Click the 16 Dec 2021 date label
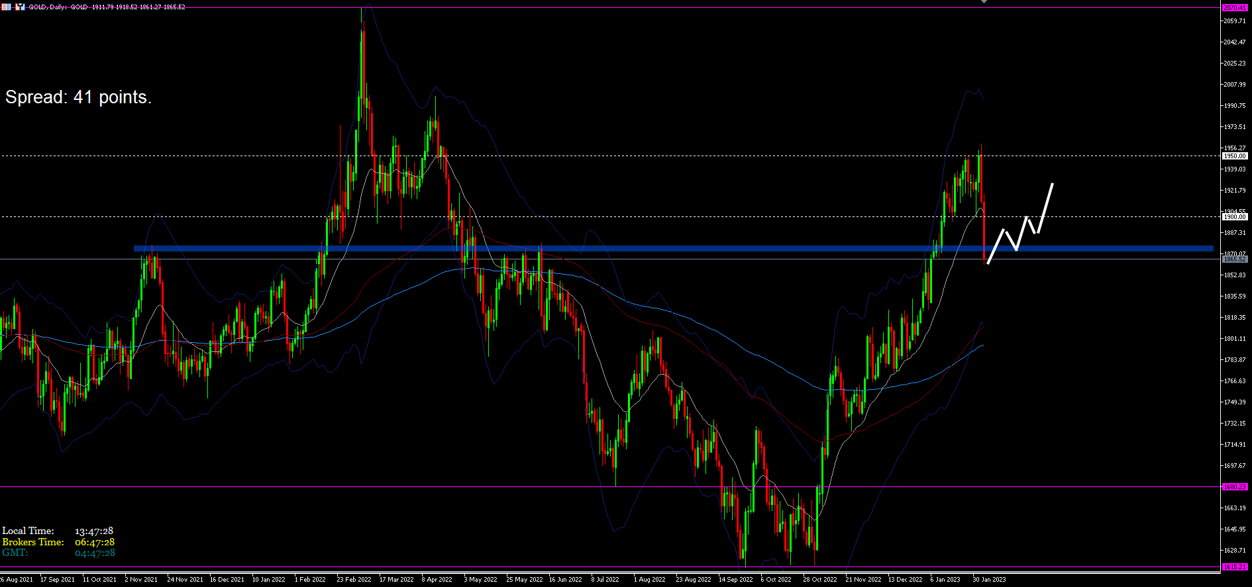The height and width of the screenshot is (587, 1252). point(227,580)
